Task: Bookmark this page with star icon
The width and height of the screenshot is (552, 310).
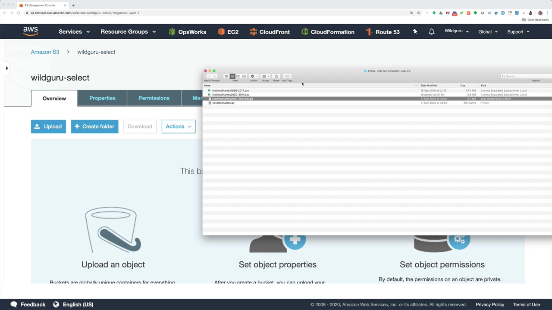Action: click(x=418, y=13)
